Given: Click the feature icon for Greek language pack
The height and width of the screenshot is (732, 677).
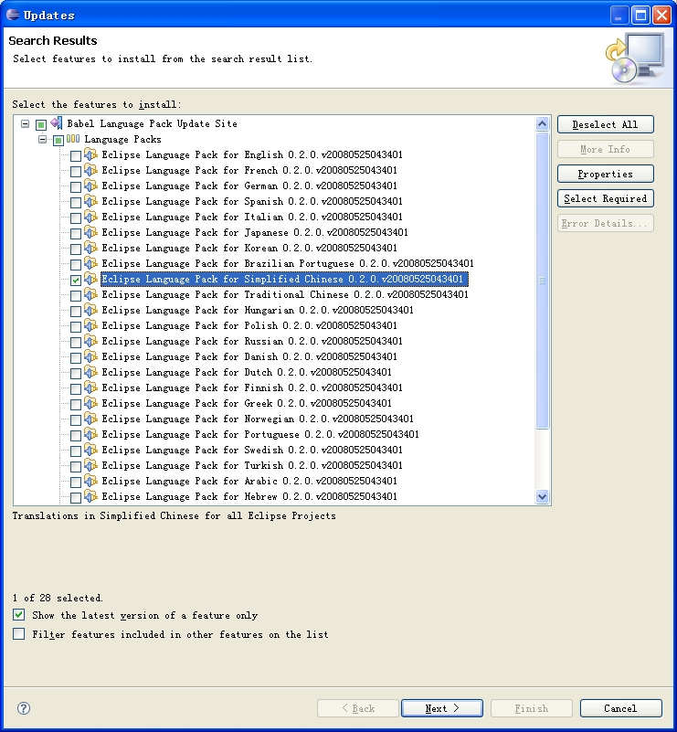Looking at the screenshot, I should [91, 403].
